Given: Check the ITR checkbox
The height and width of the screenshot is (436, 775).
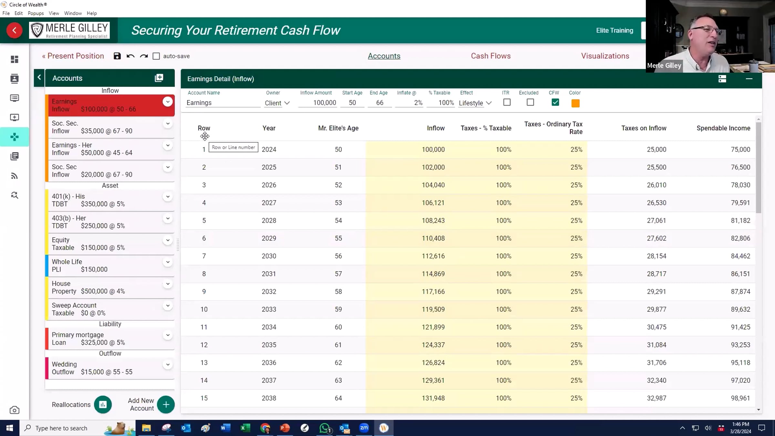Looking at the screenshot, I should (507, 102).
